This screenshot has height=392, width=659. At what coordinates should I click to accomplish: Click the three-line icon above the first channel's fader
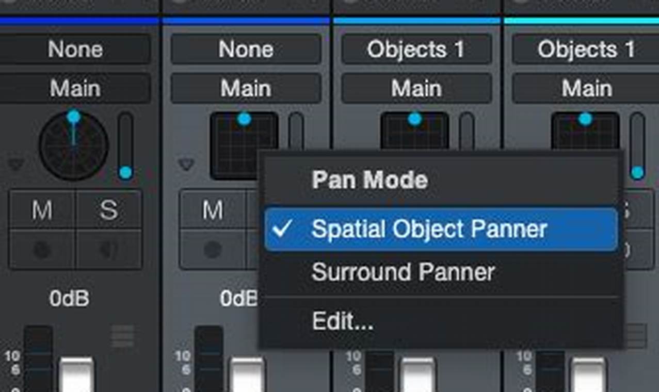click(123, 336)
